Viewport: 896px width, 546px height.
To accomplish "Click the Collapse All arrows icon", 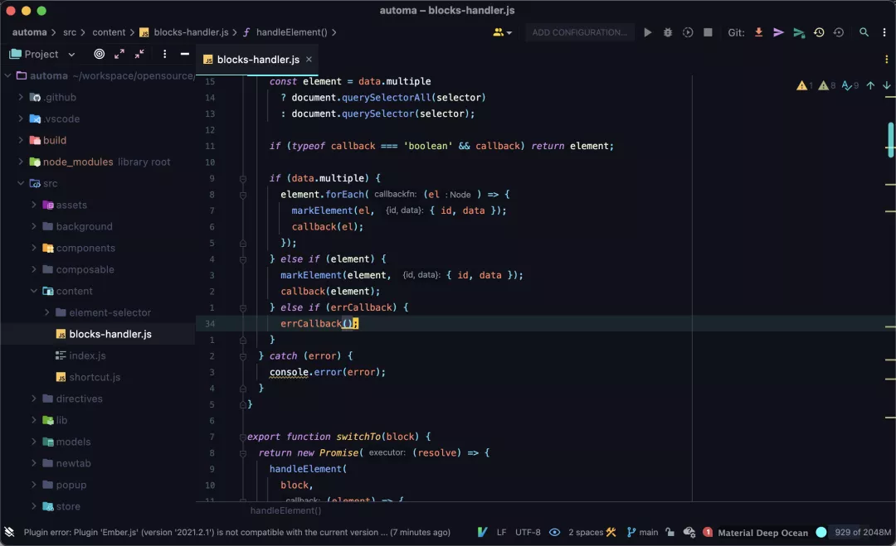I will [139, 54].
